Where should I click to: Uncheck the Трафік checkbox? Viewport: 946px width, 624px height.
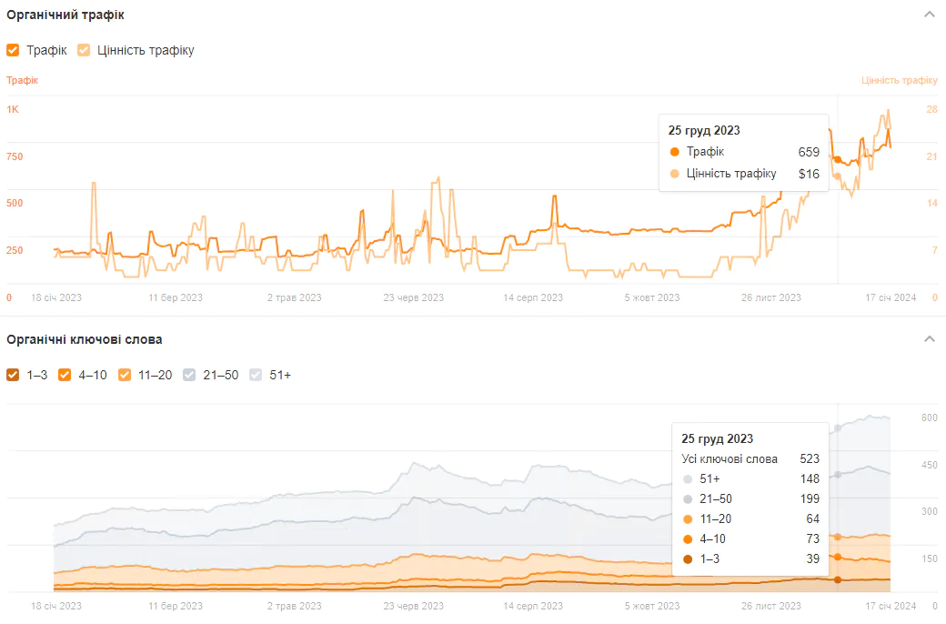pyautogui.click(x=13, y=50)
